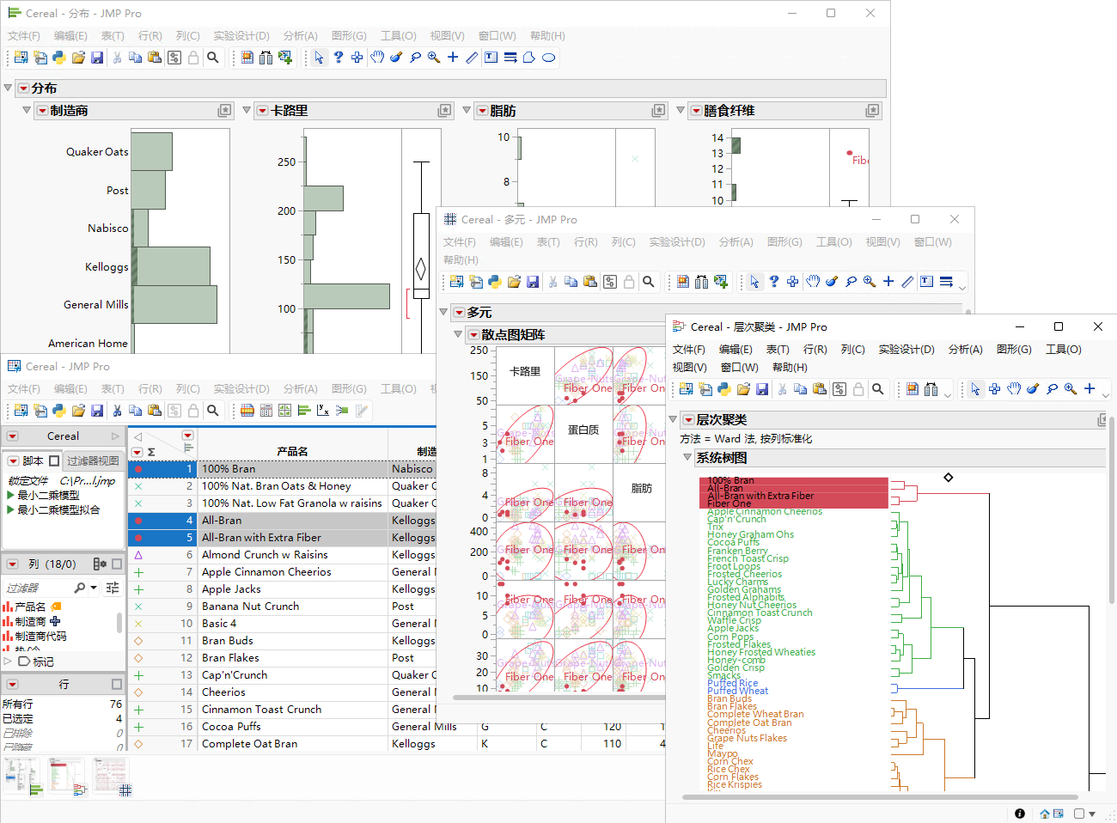Collapse the 散点图矩阵 section
Screen dimensions: 1117x823
(x=458, y=334)
